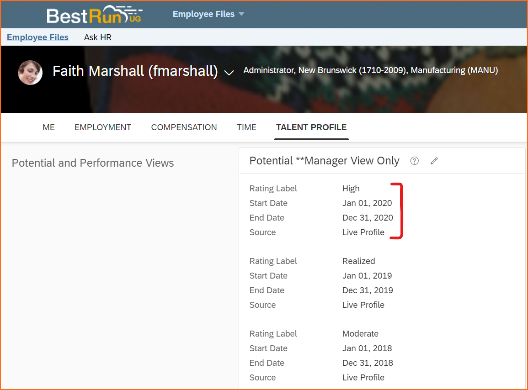This screenshot has width=528, height=390.
Task: Open the dropdown next to Faith Marshall's name
Action: pyautogui.click(x=229, y=73)
